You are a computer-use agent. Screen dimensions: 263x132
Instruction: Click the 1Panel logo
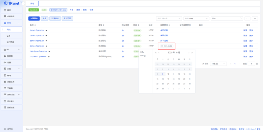coord(12,3)
